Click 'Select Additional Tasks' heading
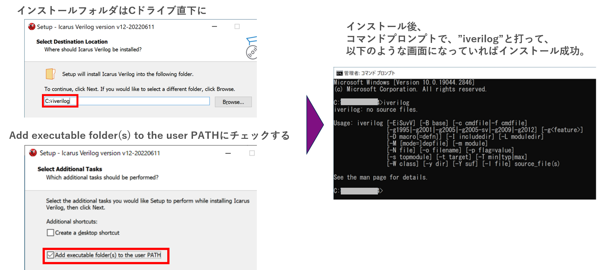597x270 pixels. [70, 169]
